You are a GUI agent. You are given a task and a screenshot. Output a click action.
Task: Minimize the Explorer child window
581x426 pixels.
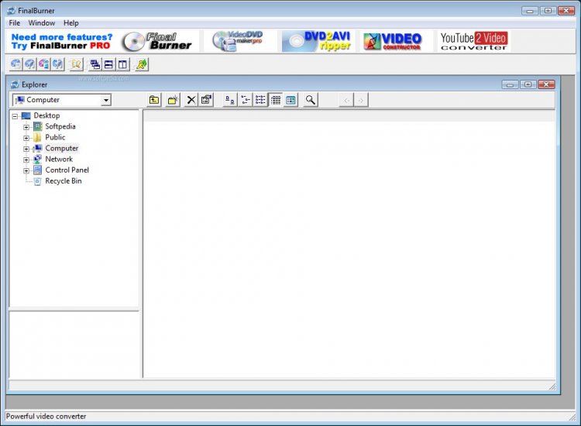click(x=511, y=85)
